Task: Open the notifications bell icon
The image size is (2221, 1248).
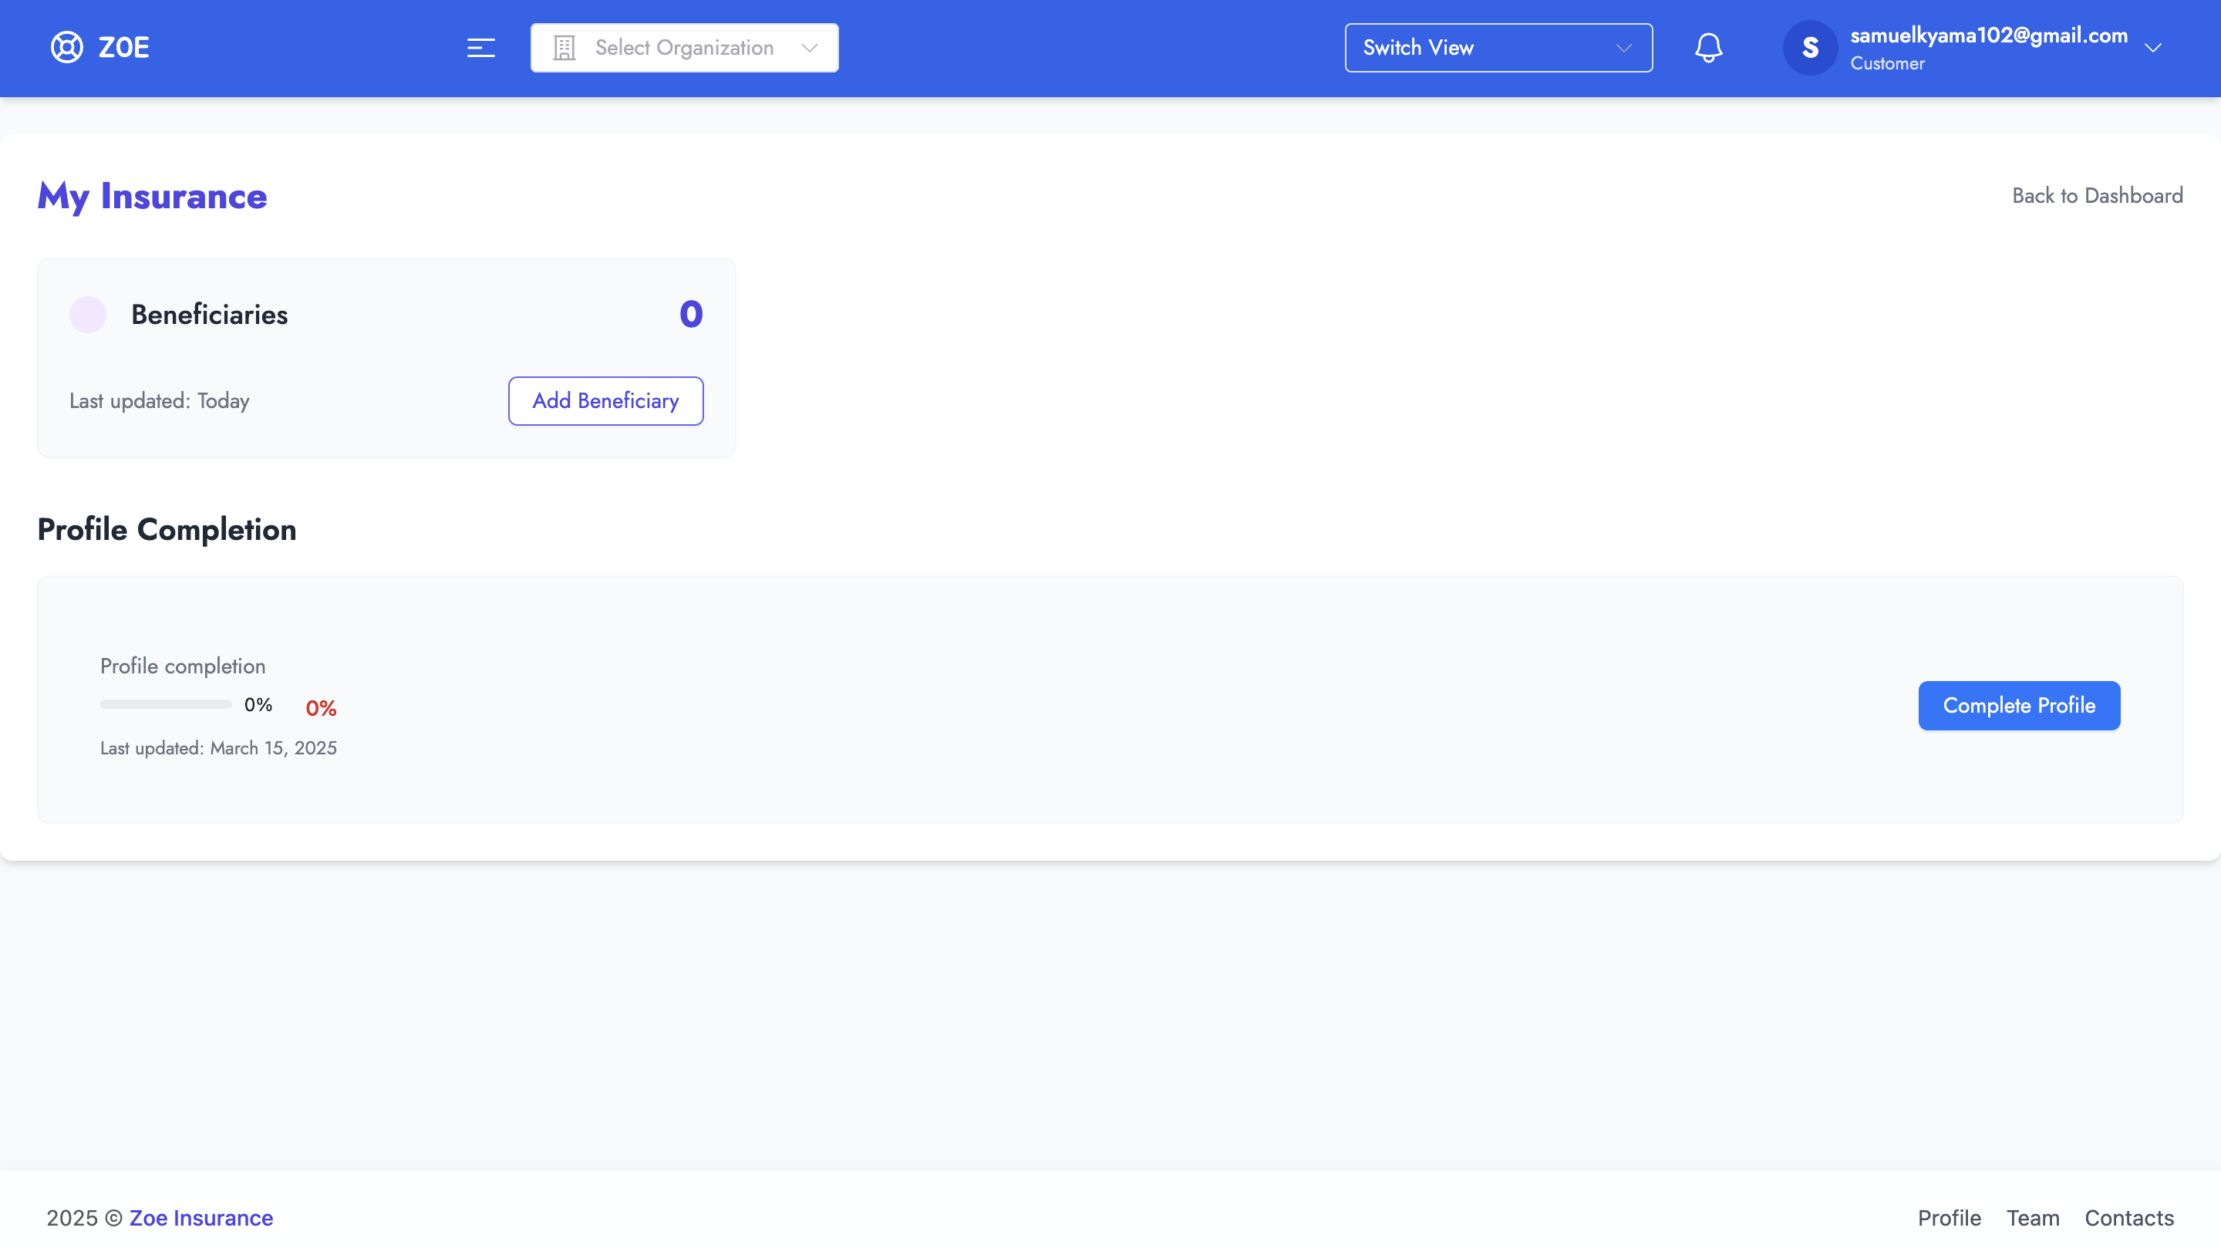Action: click(x=1708, y=47)
